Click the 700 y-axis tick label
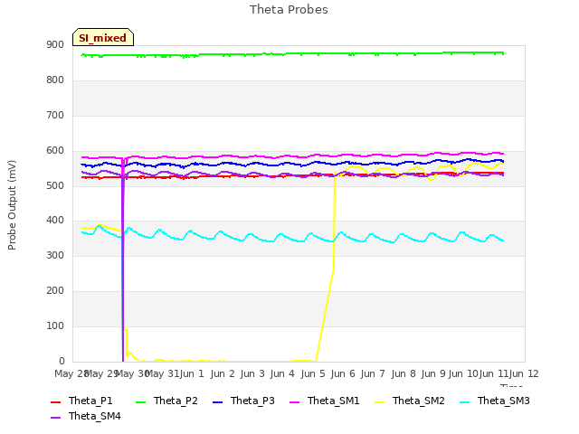This screenshot has width=579, height=434. (55, 116)
